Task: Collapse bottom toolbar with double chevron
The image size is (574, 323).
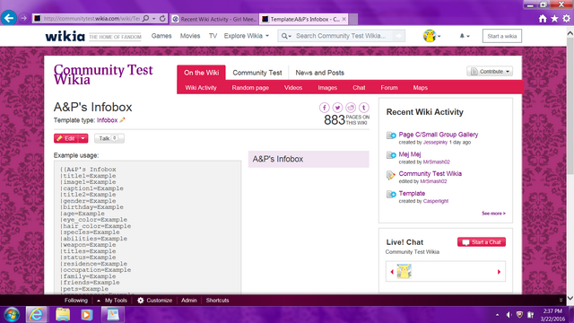Action: coord(561,300)
